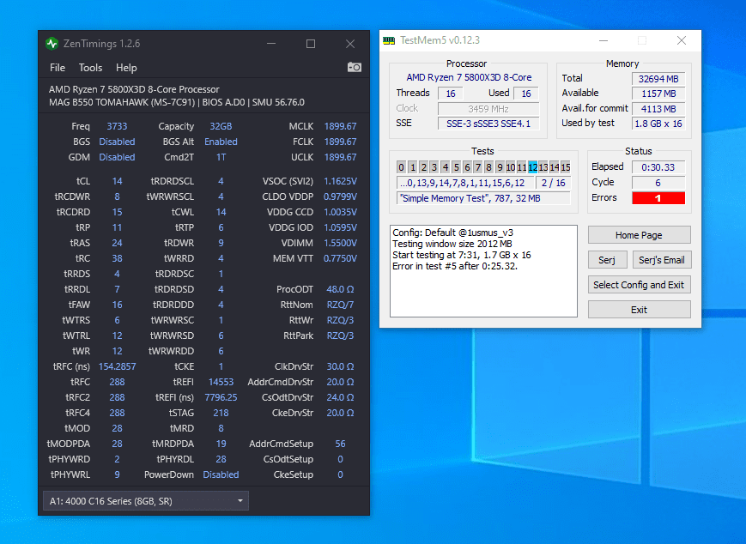
Task: Click the tRFC (ns) value 154.2857
Action: click(x=117, y=366)
